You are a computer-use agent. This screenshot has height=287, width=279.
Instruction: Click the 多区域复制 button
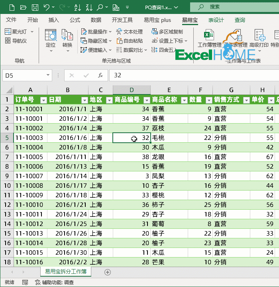pos(167,32)
